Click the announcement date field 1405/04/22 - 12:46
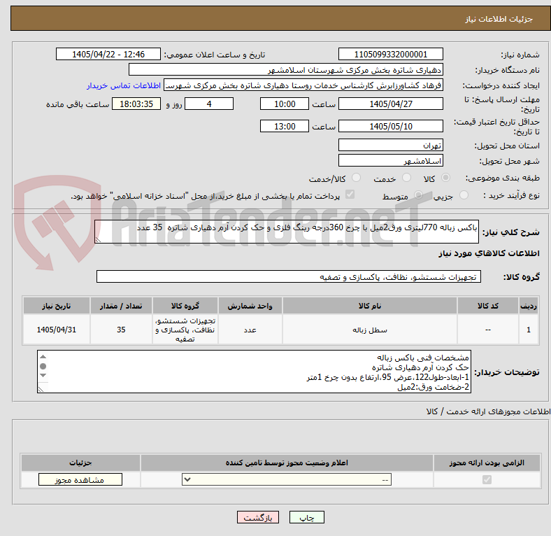551x536 pixels. (108, 54)
